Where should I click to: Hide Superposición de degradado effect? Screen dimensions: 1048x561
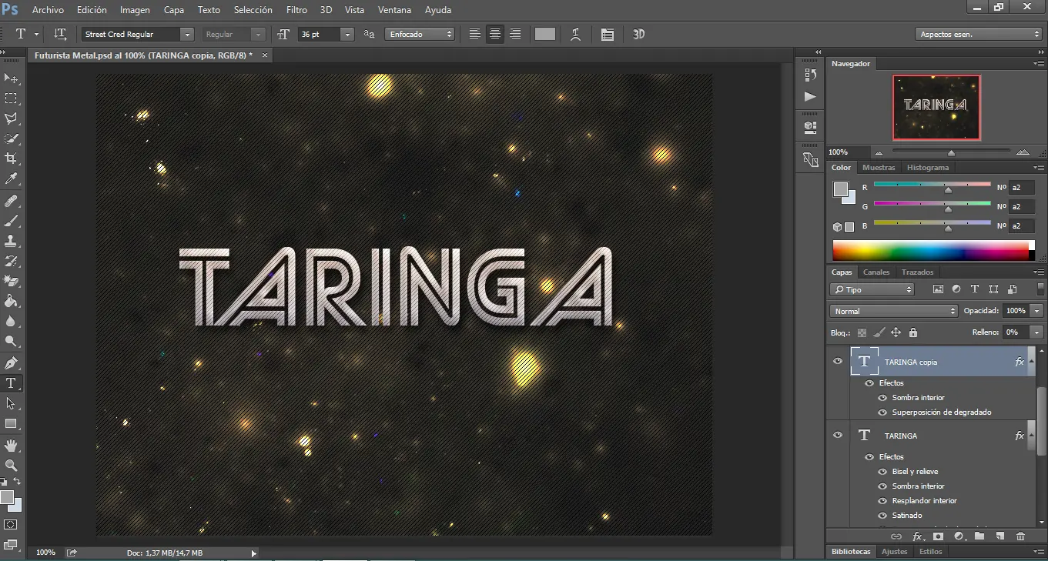(883, 412)
